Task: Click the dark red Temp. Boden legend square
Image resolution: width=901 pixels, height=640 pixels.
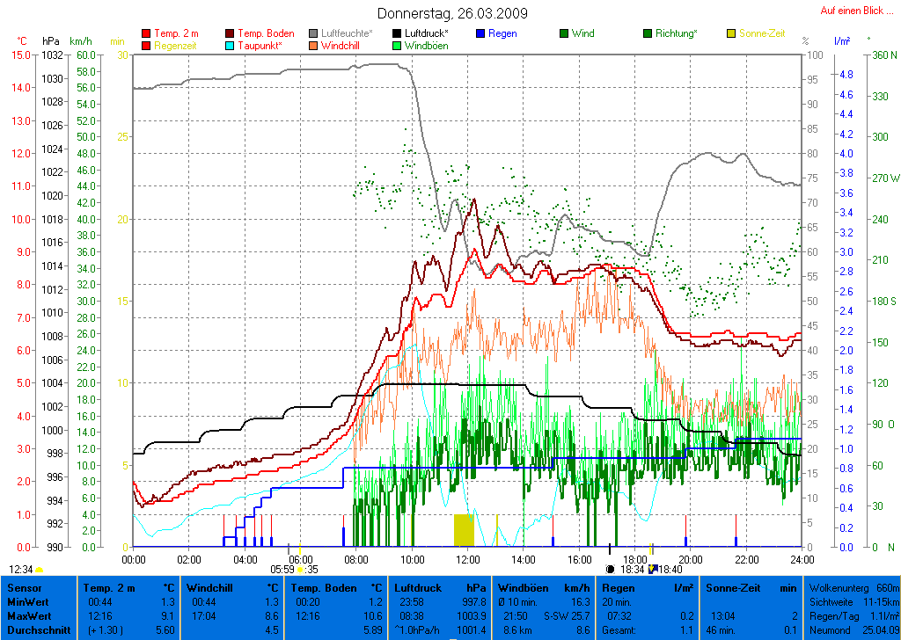Action: (x=231, y=33)
